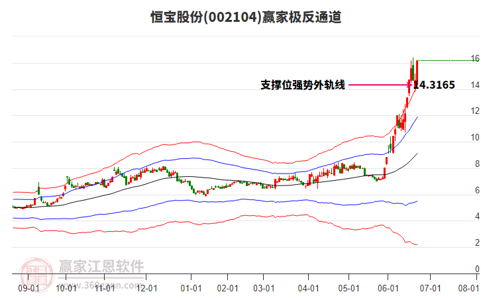This screenshot has height=298, width=481.
Task: Click the chart title 恒宝股份(002104)赢家极反通道
Action: (246, 17)
